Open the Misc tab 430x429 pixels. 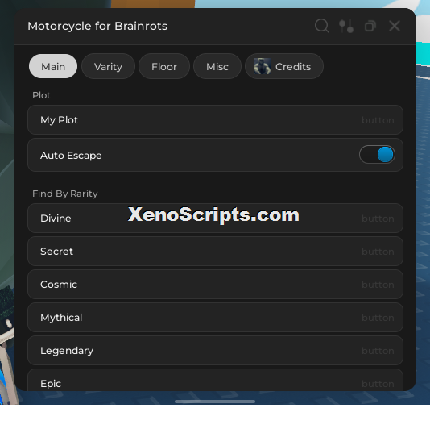[x=217, y=66]
